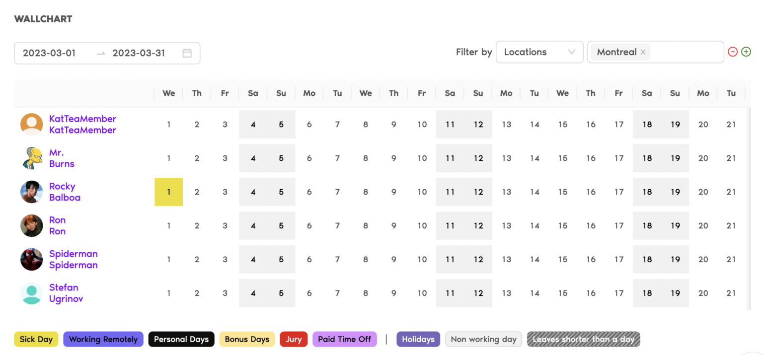Click day 7 in Rocky Balboa's row
763x355 pixels.
click(337, 192)
